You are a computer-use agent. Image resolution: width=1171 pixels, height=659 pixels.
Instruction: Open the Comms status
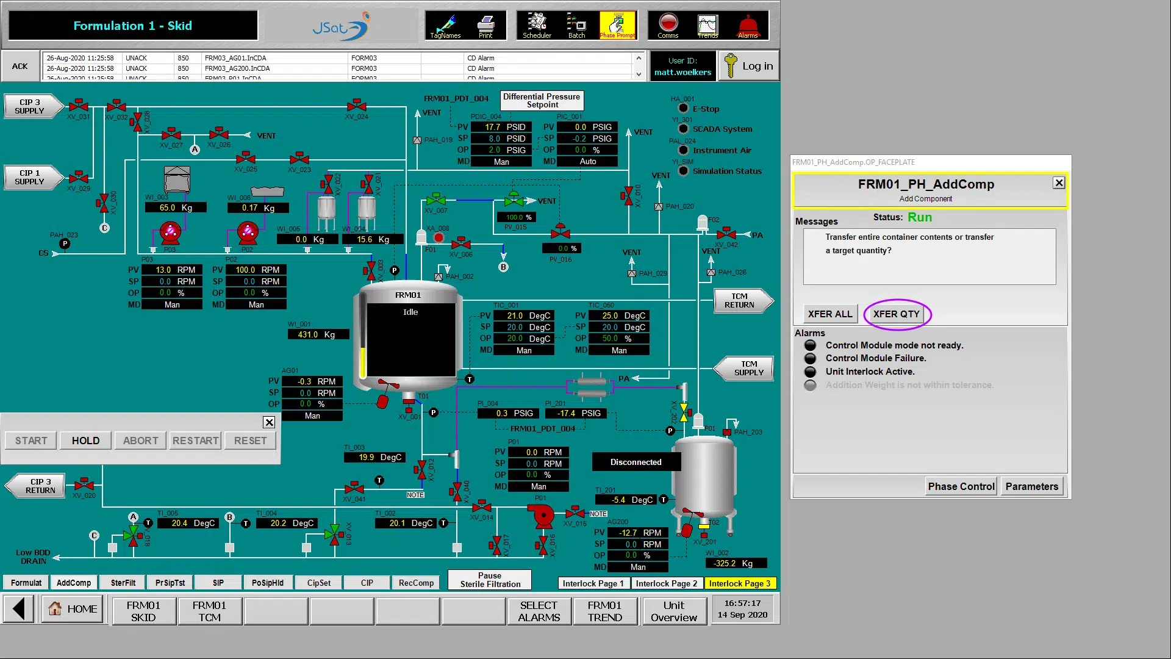(668, 26)
